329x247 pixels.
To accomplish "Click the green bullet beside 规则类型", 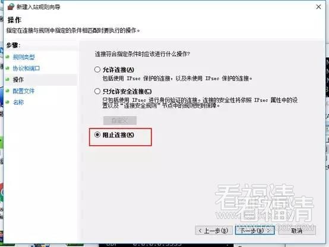I will [x=8, y=57].
